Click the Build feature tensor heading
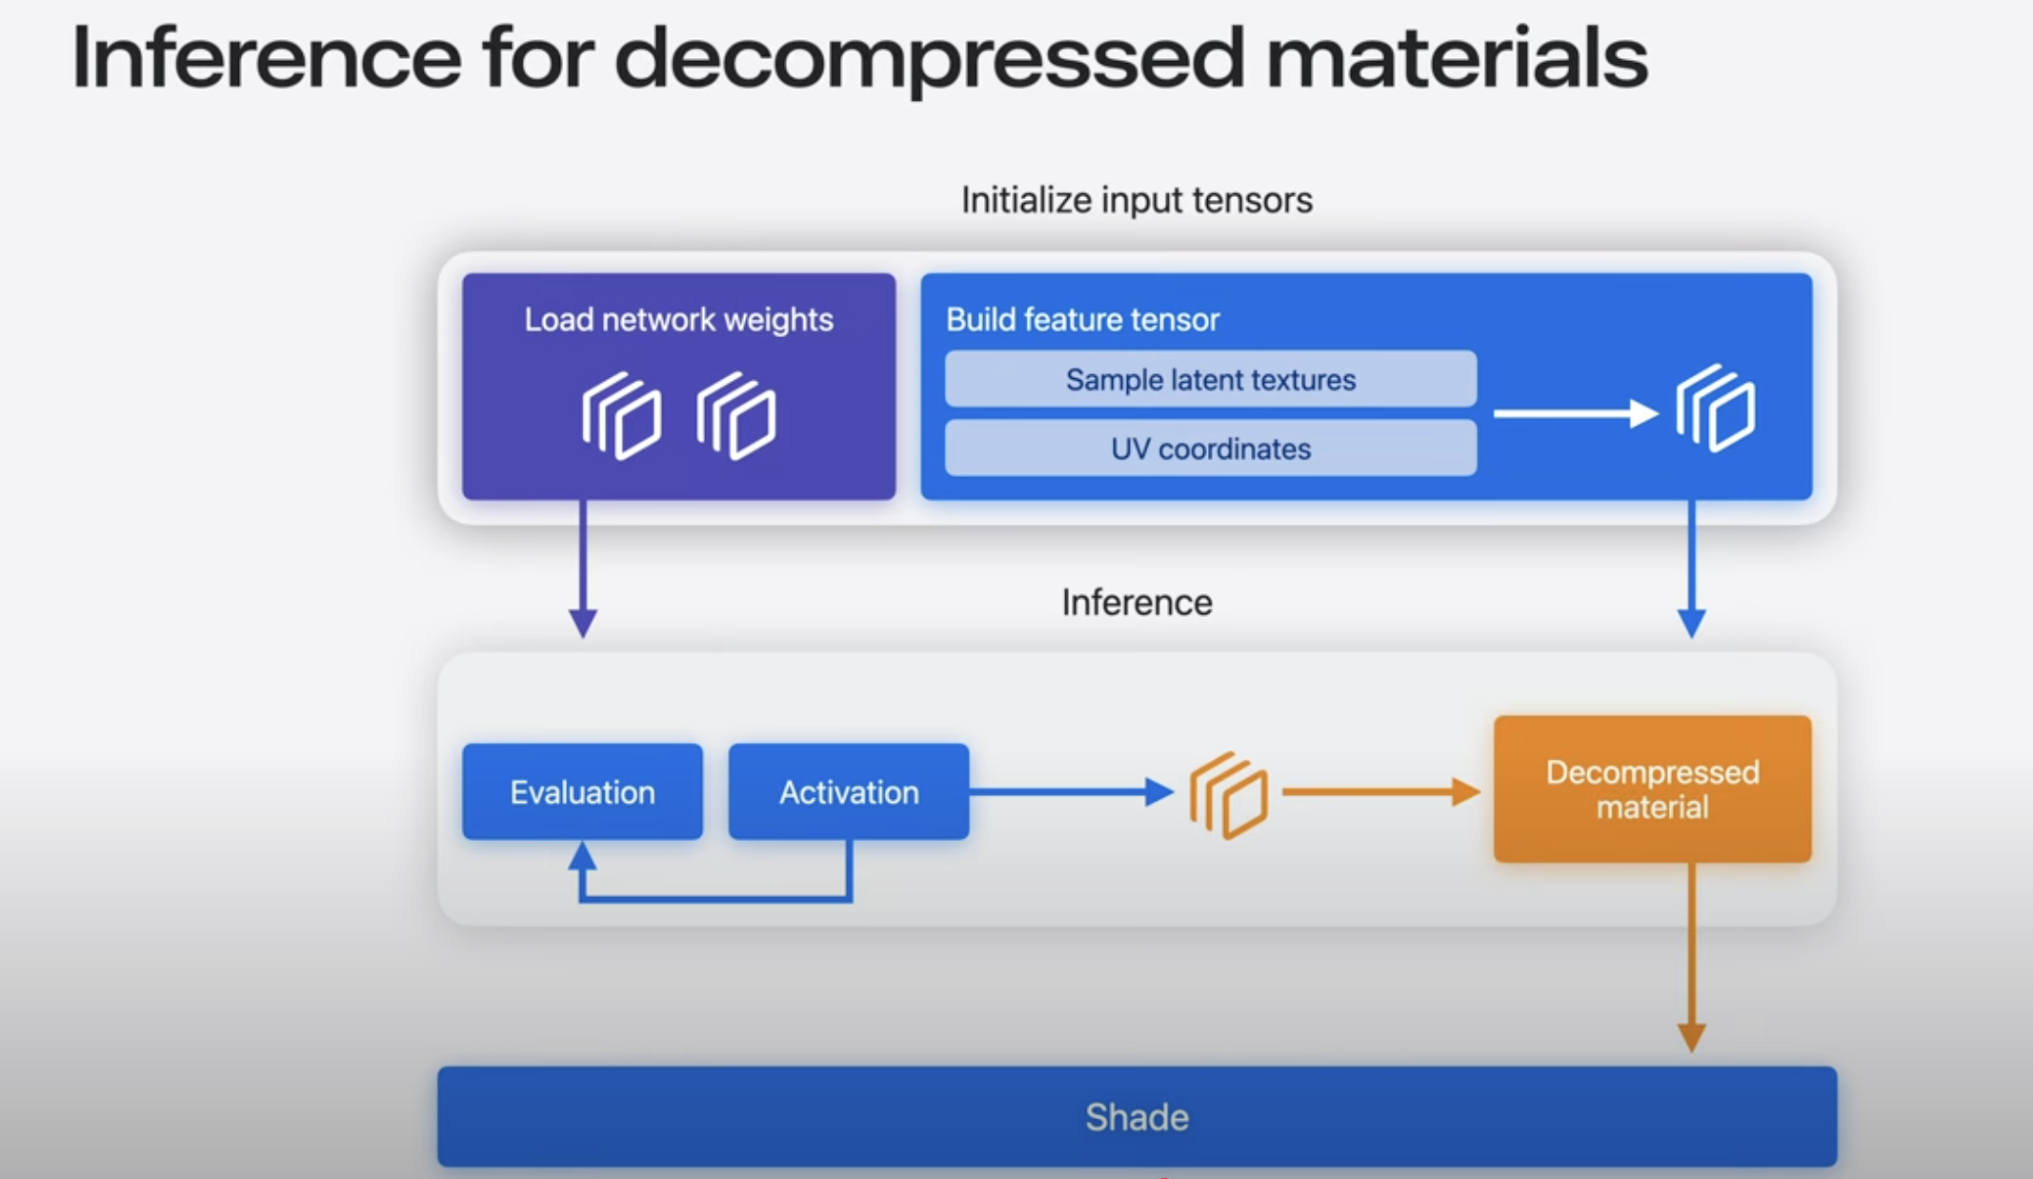Screen dimensions: 2033x1179 click(1082, 319)
